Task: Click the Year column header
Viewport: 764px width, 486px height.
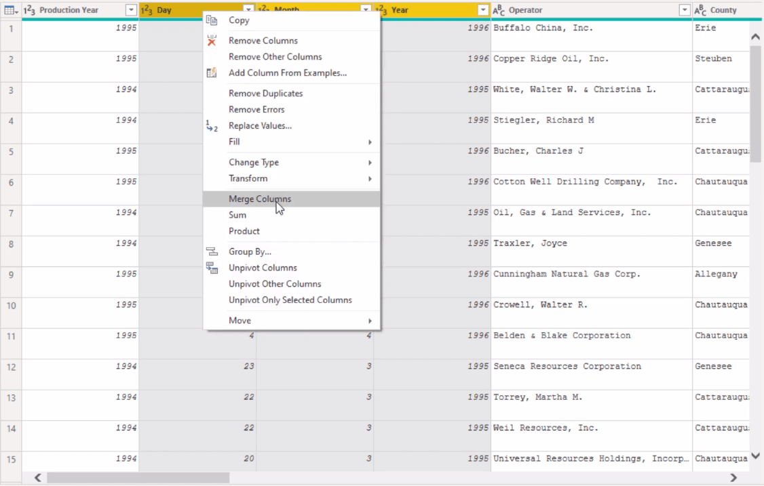Action: point(432,9)
